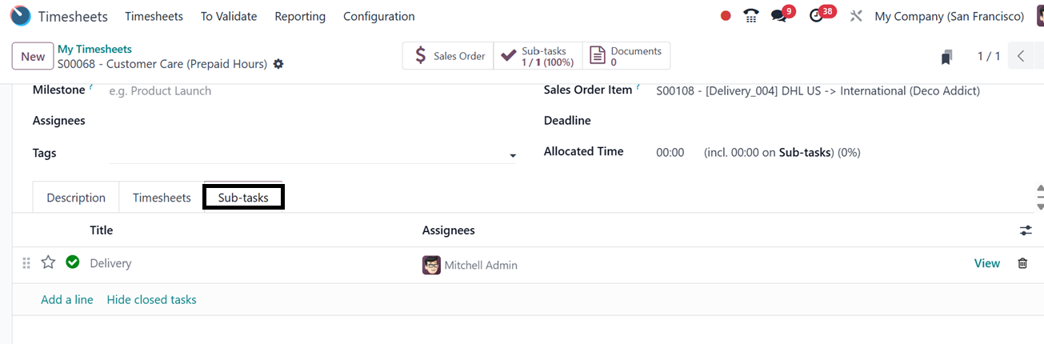Click the View link for Delivery
1044x344 pixels.
[x=986, y=263]
